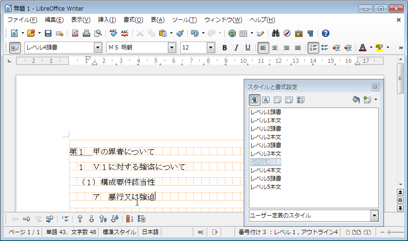Increase indent in the formatting toolbar
This screenshot has width=408, height=241.
point(348,48)
